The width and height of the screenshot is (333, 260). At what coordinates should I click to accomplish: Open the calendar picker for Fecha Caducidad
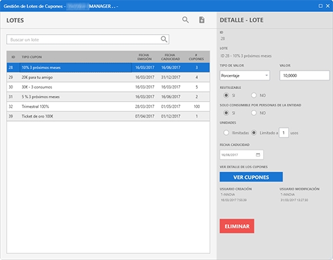click(258, 155)
